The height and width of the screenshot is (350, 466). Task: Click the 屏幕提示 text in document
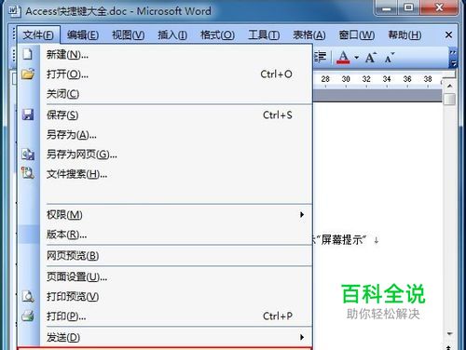point(342,240)
